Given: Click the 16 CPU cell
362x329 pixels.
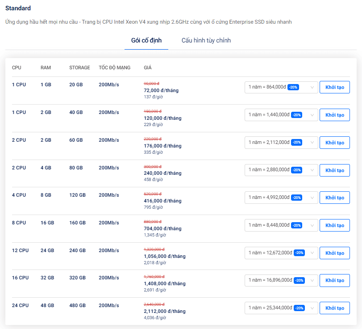Looking at the screenshot, I should [21, 278].
